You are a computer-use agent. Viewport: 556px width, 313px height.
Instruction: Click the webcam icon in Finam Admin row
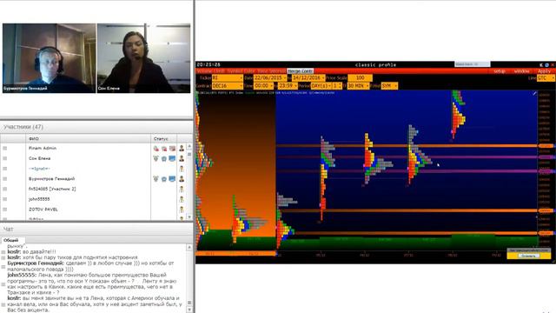click(164, 149)
